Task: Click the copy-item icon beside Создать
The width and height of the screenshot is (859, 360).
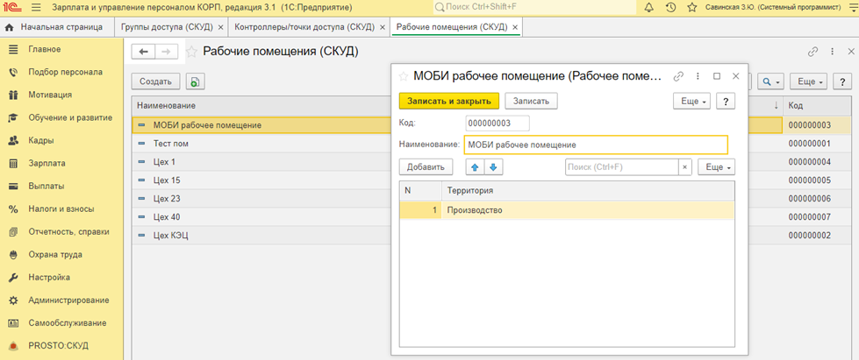Action: coord(194,81)
